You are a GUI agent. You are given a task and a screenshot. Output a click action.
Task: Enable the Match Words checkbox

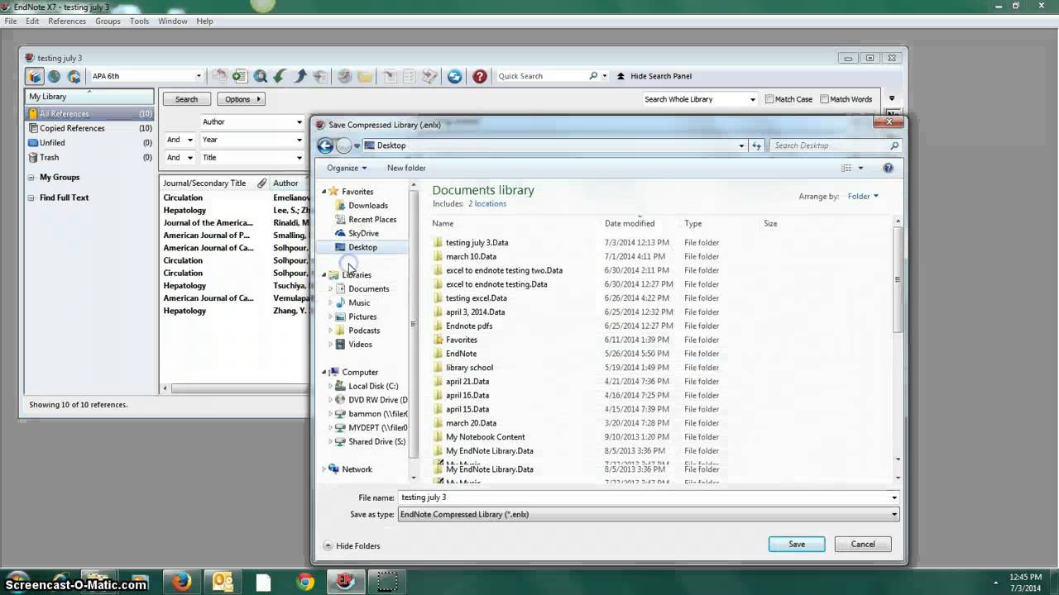(x=824, y=99)
